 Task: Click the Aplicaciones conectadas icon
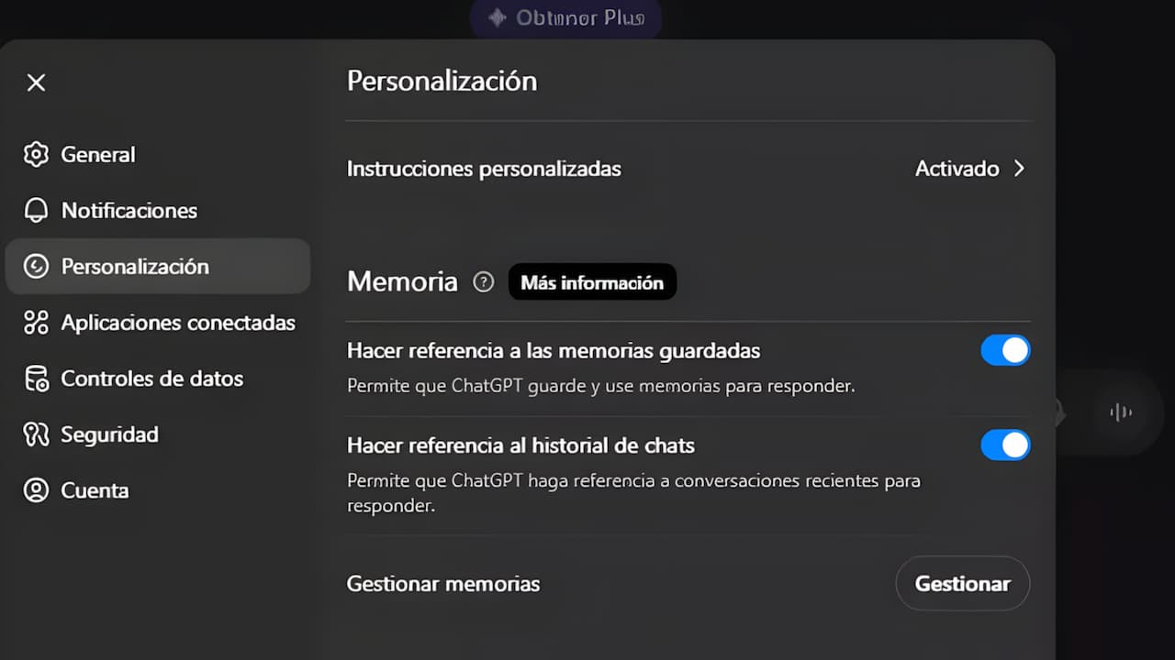(36, 322)
